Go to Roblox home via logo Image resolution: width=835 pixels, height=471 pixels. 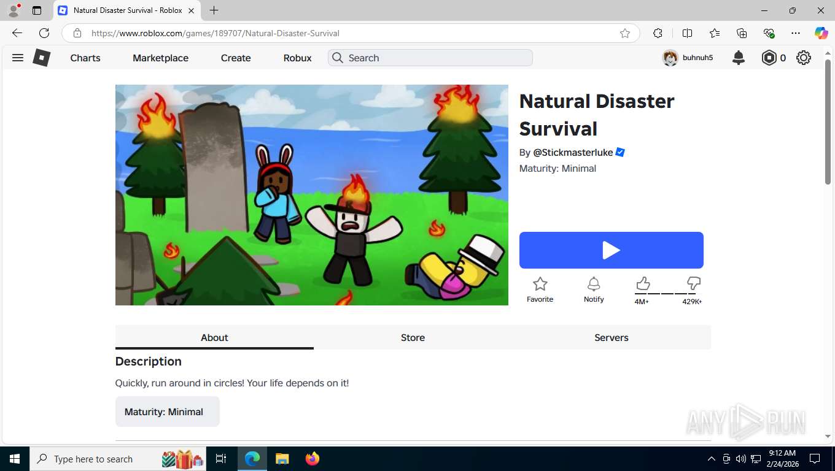tap(41, 58)
